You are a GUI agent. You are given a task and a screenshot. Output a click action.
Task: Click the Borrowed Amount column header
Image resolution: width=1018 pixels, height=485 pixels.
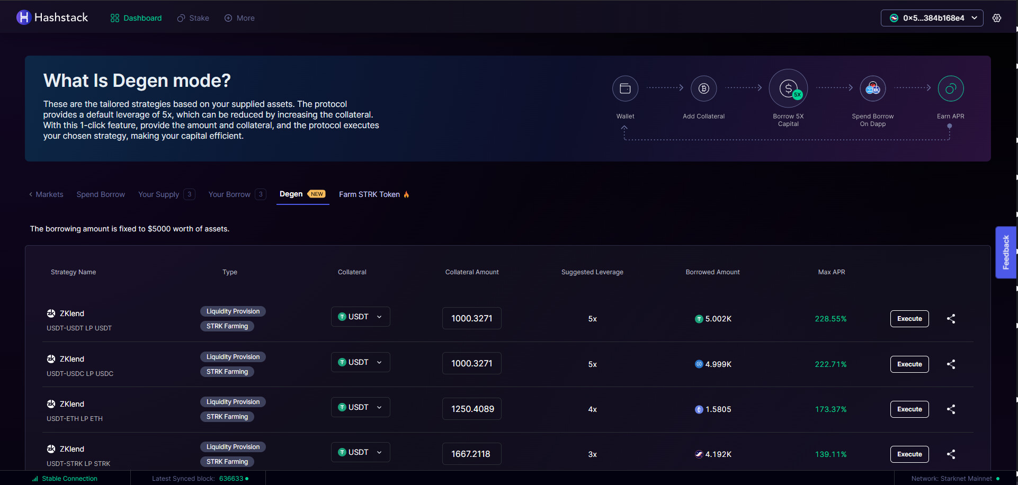coord(712,272)
